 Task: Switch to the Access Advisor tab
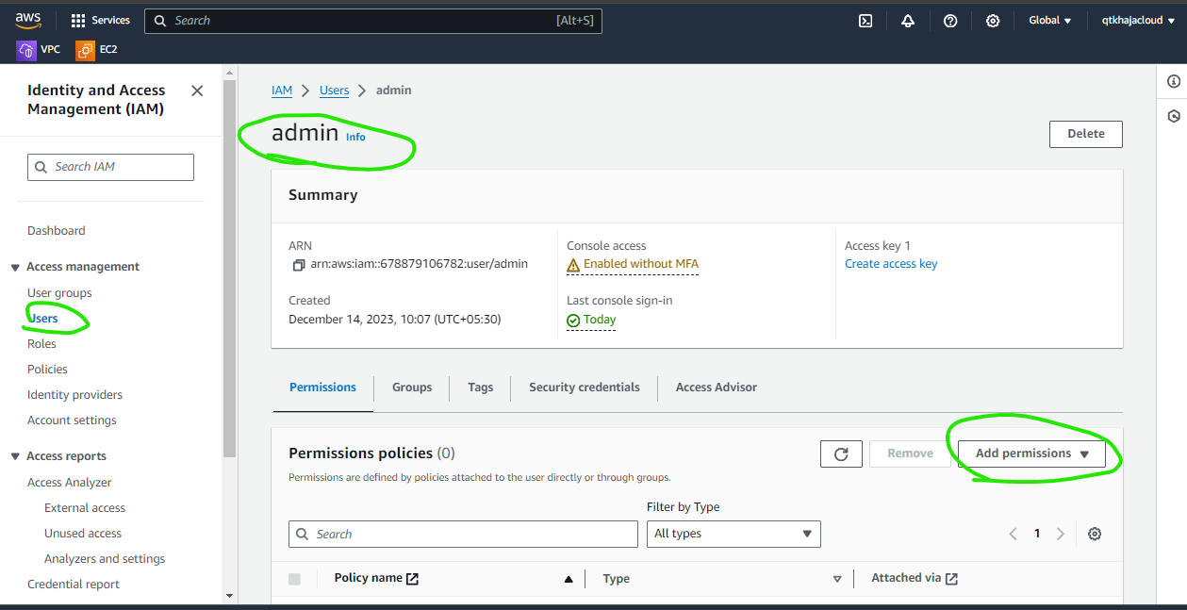point(717,387)
